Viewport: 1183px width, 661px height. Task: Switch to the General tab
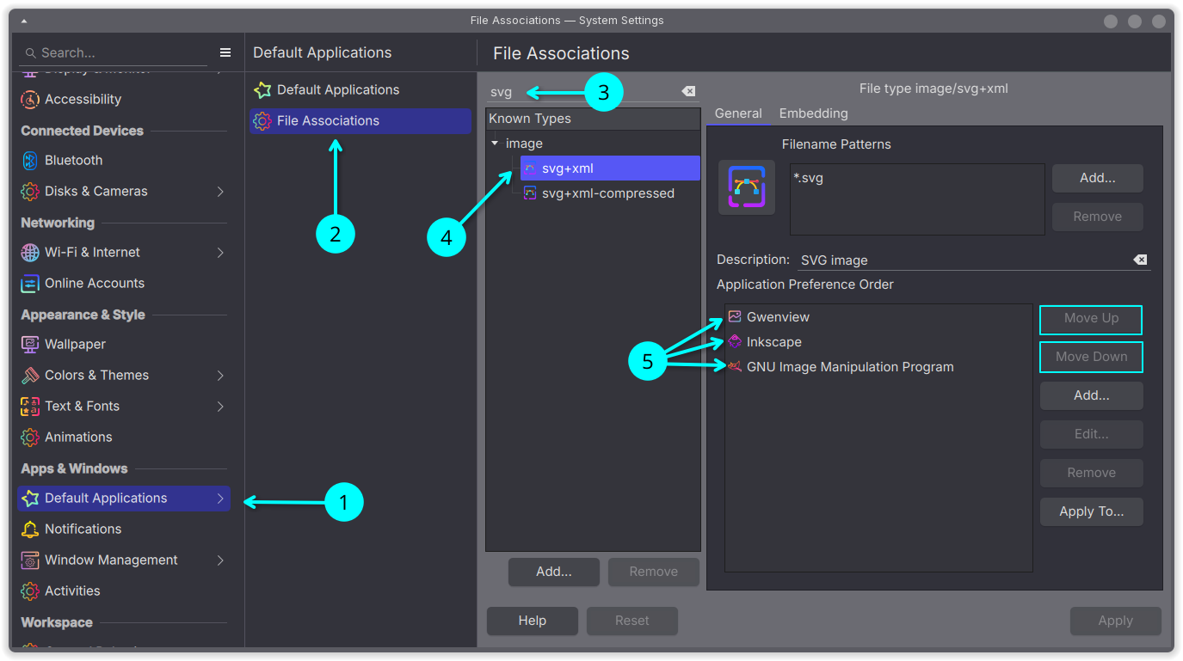pos(738,113)
